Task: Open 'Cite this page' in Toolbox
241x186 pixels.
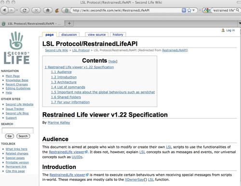Action: click(15, 171)
